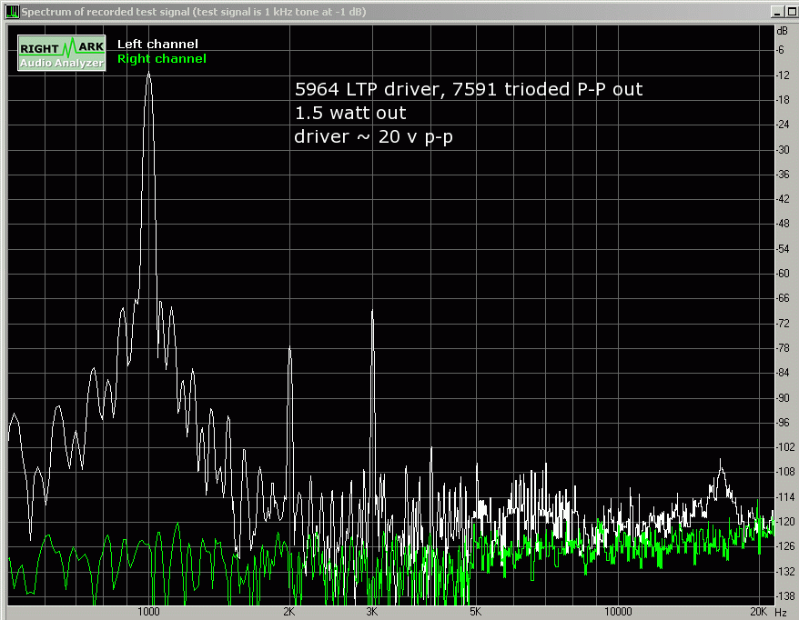Screen dimensions: 799x620
Task: Click the Hz axis unit label
Action: 781,613
